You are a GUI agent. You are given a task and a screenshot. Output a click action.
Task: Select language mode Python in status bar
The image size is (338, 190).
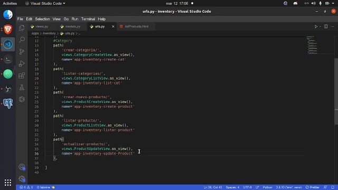(267, 187)
